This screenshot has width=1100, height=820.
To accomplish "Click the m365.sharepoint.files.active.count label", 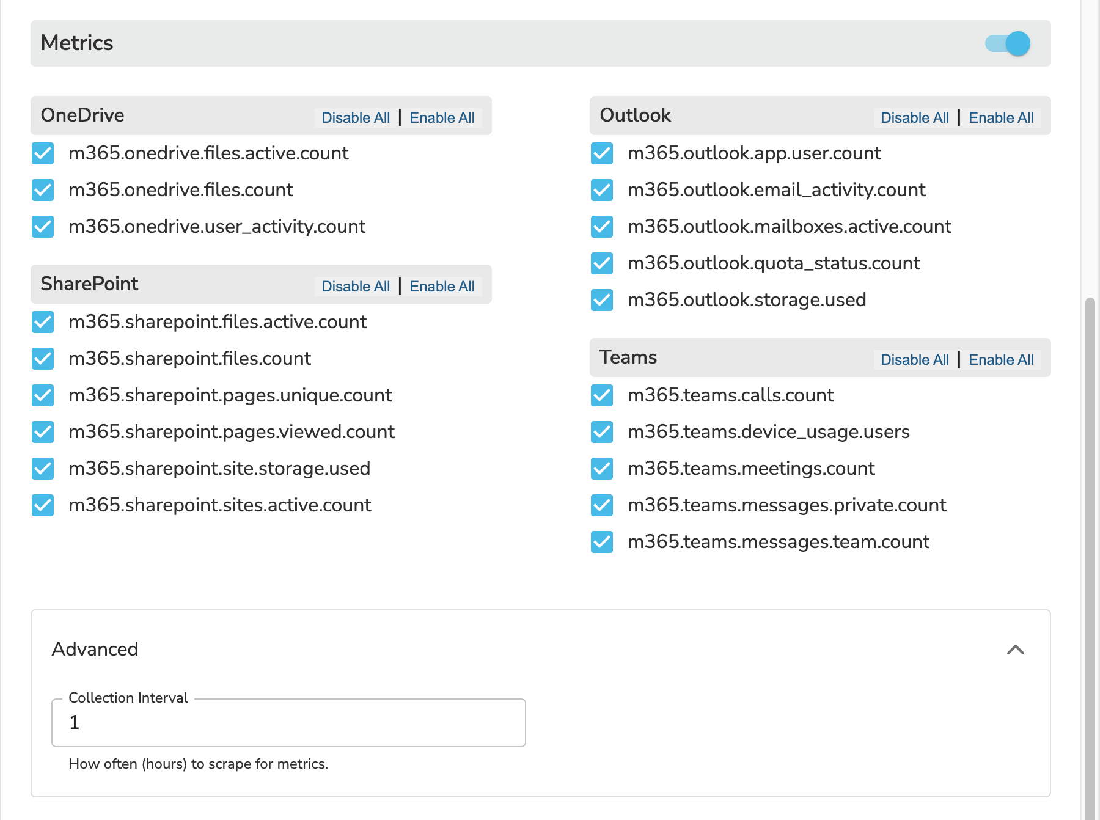I will pos(218,322).
